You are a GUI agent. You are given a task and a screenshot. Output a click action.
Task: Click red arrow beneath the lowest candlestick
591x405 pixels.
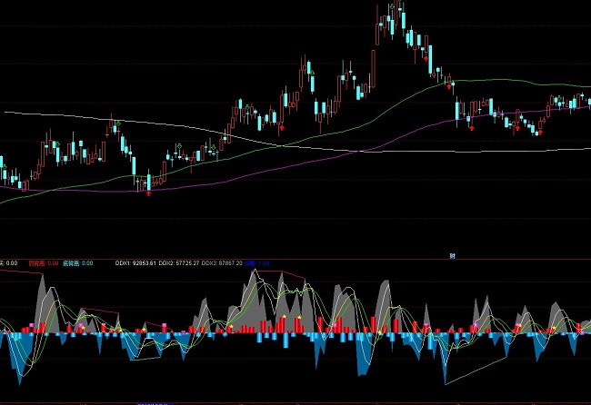tap(149, 193)
